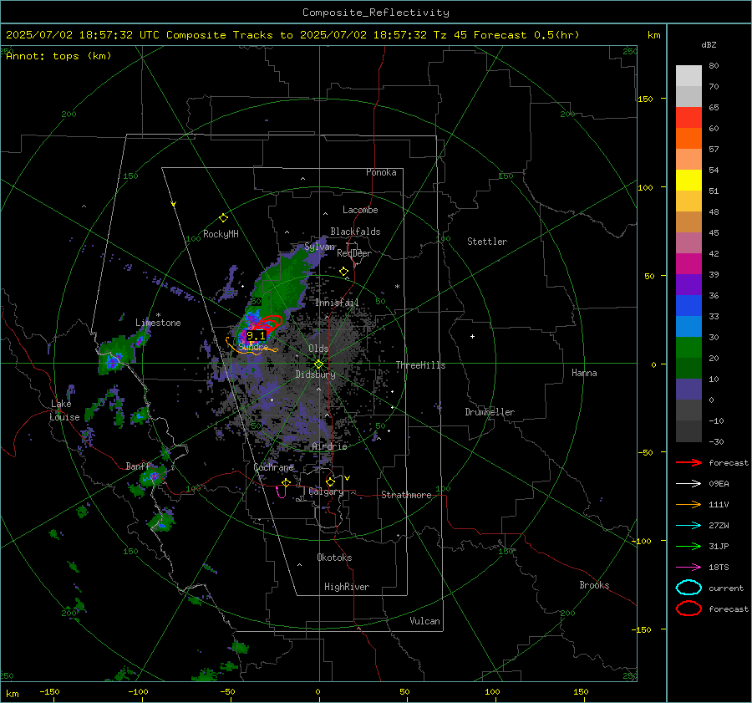Click the Lake Louise label

(64, 410)
